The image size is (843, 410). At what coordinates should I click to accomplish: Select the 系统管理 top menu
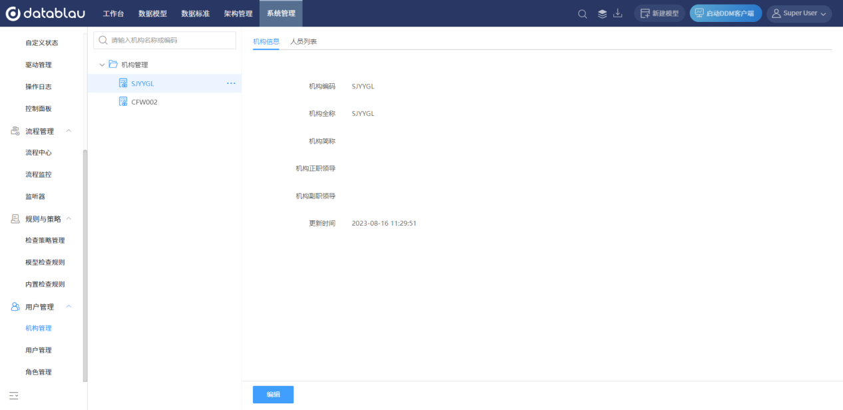coord(281,13)
